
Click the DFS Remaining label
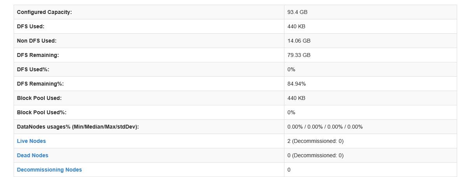[x=38, y=55]
